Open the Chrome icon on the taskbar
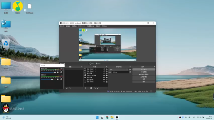214x120 pixels. [x=107, y=117]
